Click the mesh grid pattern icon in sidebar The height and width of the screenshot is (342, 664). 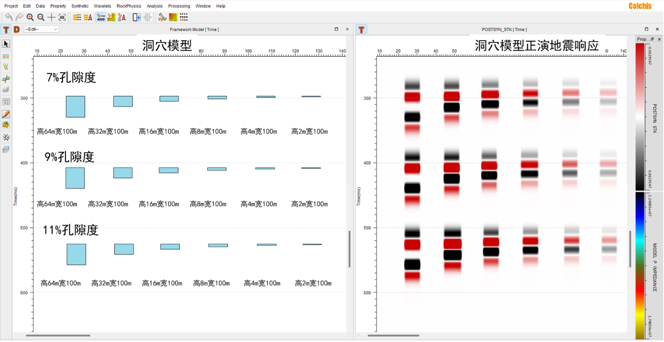coord(6,102)
